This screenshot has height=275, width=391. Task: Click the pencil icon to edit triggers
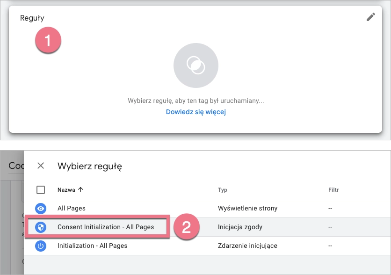coord(371,17)
